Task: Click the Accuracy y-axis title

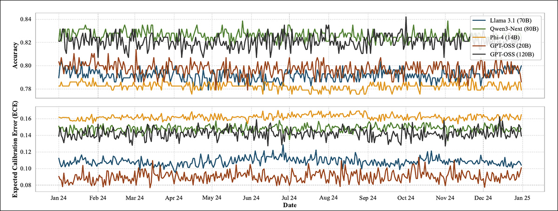Action: coord(15,54)
